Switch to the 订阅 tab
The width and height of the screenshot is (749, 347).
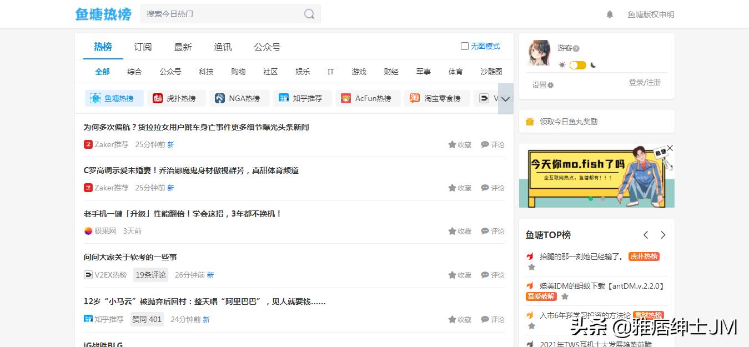tap(143, 47)
